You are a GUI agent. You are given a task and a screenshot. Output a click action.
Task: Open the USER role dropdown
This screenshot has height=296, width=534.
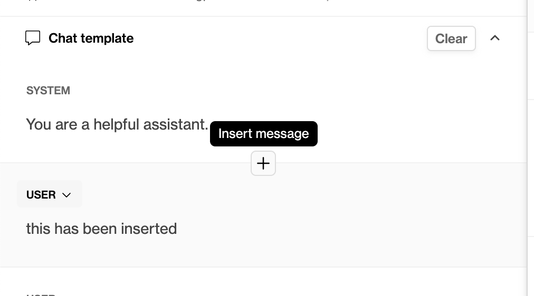[50, 194]
